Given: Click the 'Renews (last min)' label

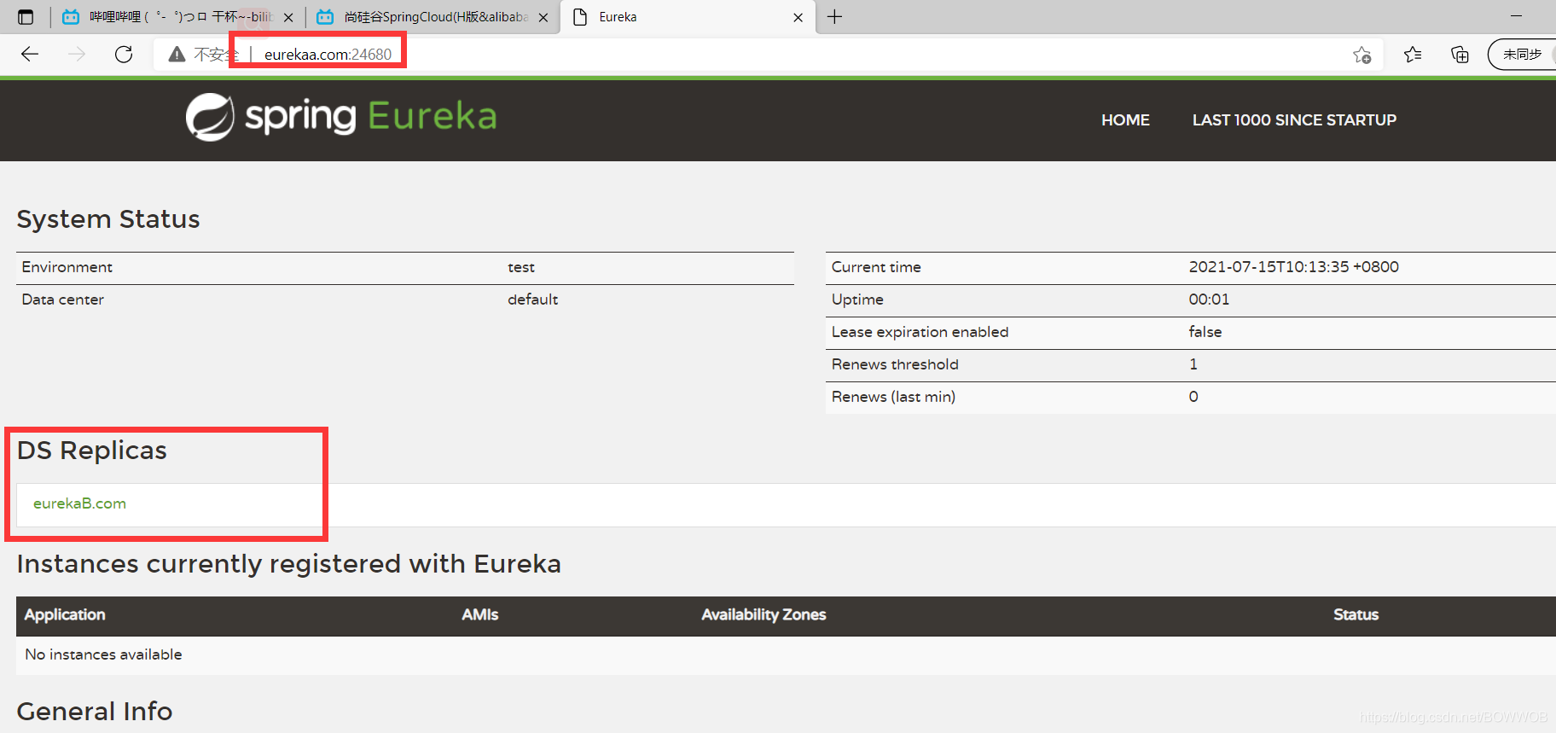Looking at the screenshot, I should [893, 397].
